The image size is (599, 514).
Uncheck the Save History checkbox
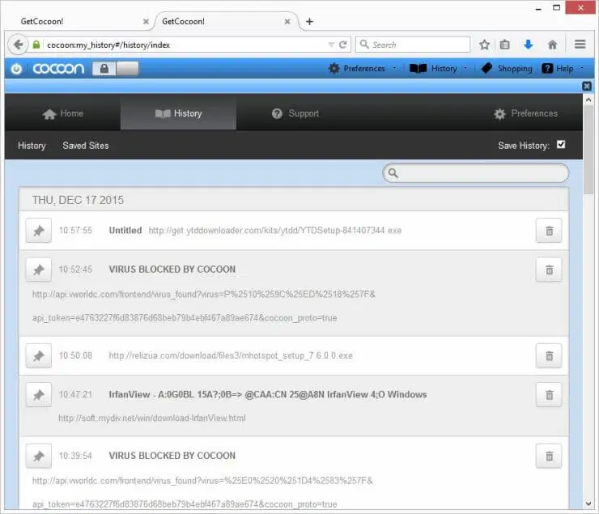pyautogui.click(x=561, y=145)
